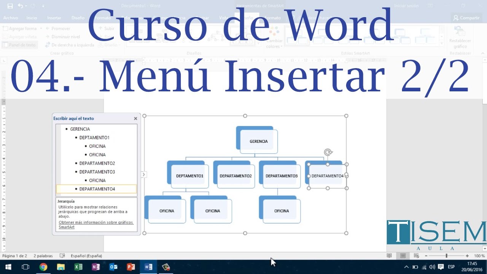This screenshot has height=274, width=487.
Task: Select the DEPARTAMENTO2 shape in the diagram
Action: [x=236, y=176]
